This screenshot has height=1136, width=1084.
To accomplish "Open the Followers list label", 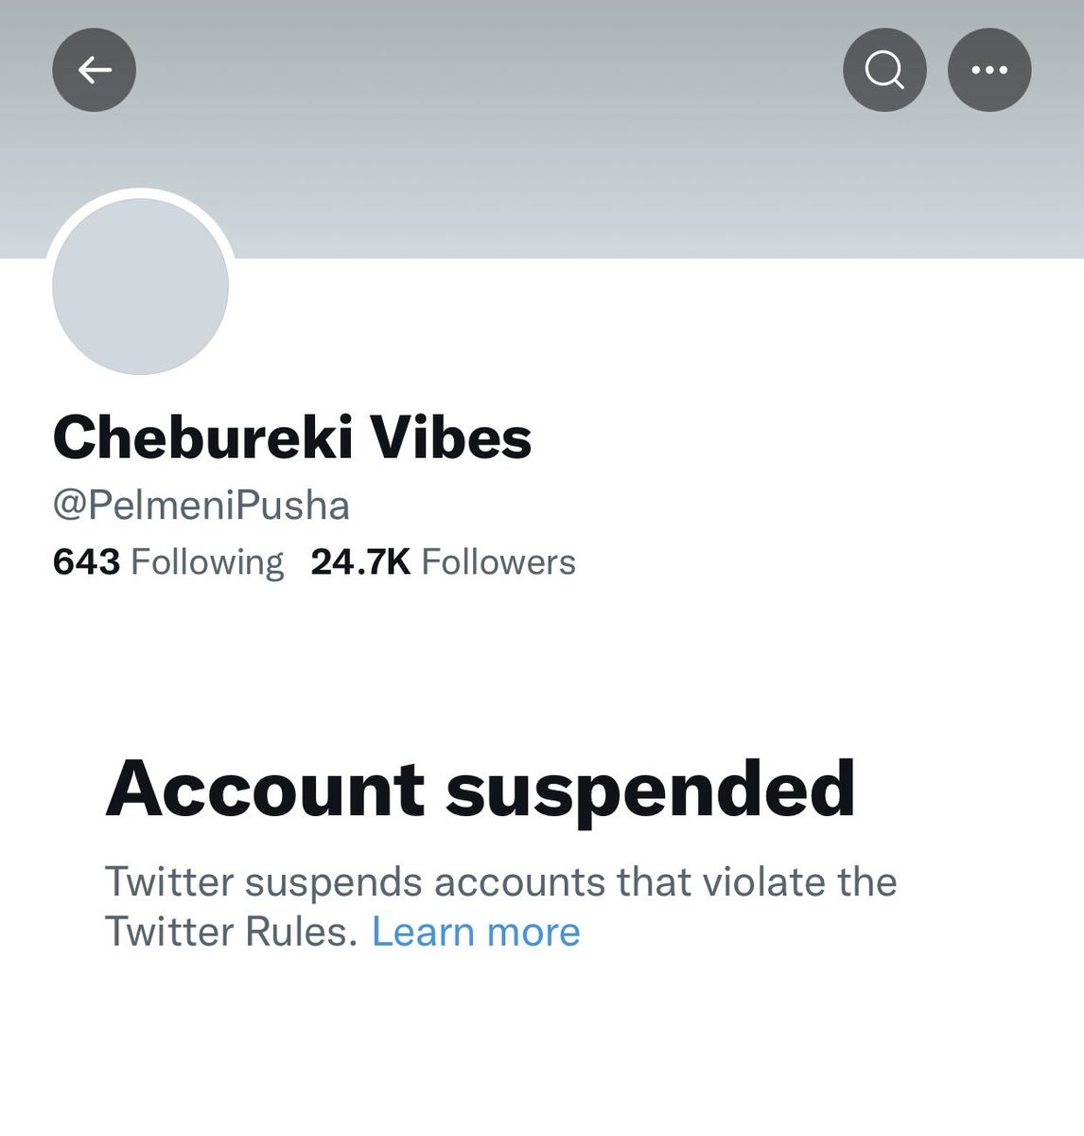I will tap(498, 562).
